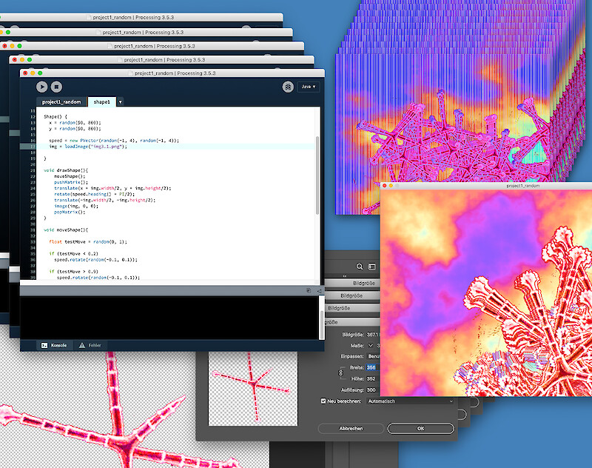Click the loadImage("img3.1.png") code line

click(88, 147)
